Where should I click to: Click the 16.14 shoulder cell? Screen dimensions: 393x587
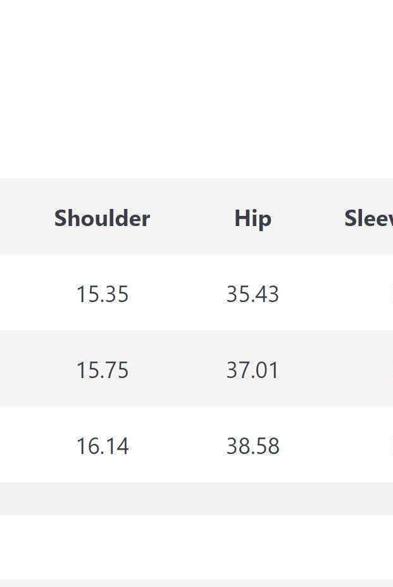pyautogui.click(x=102, y=446)
